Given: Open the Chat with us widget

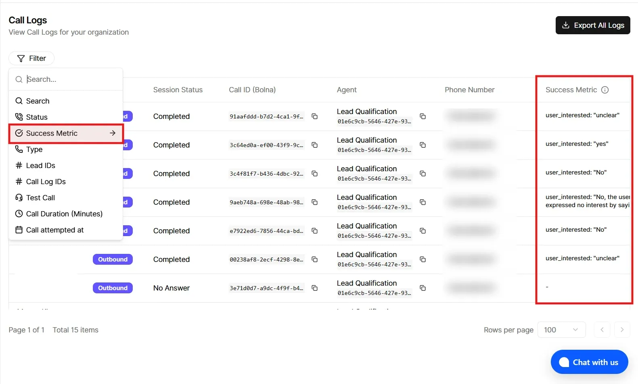Looking at the screenshot, I should pos(589,362).
